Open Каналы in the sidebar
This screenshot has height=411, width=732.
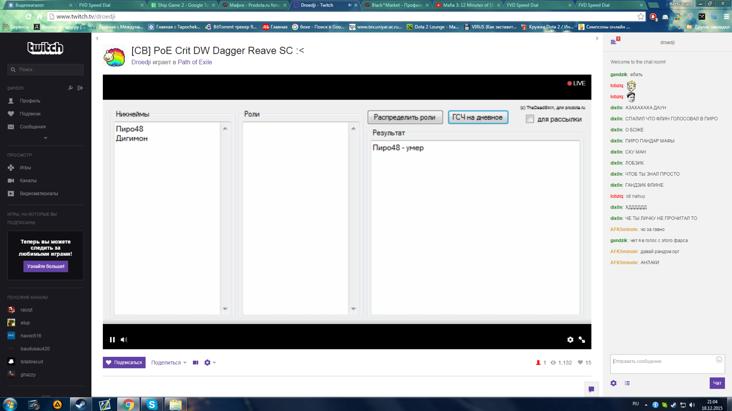pos(28,181)
